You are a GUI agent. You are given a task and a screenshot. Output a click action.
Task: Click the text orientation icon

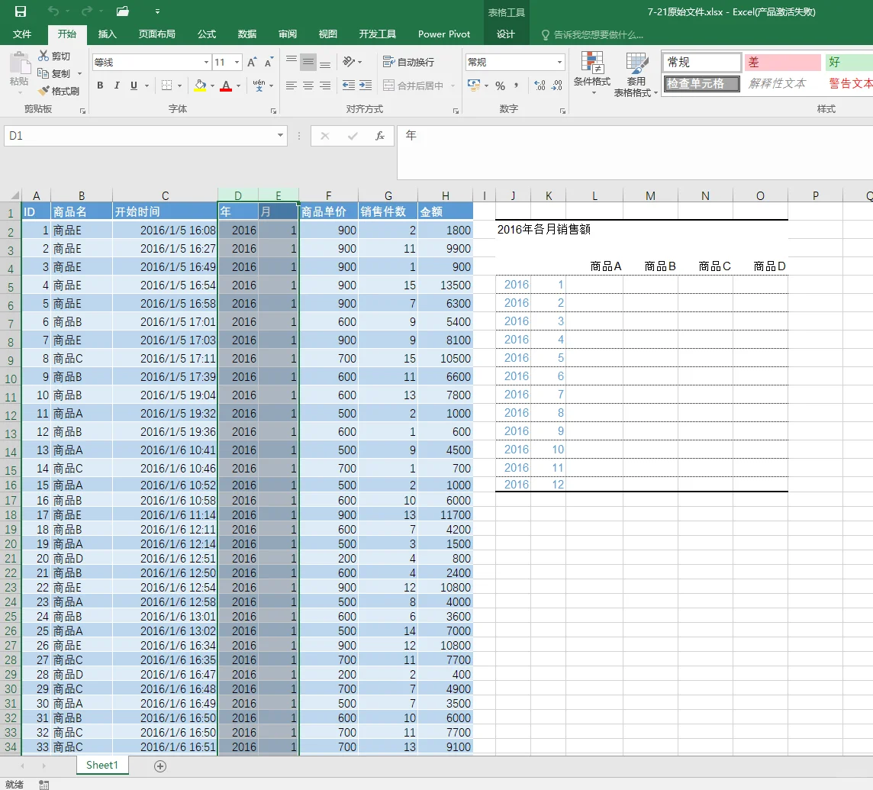349,61
